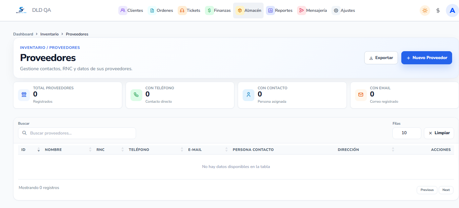Open the Almacén menu
Image resolution: width=459 pixels, height=208 pixels.
tap(248, 10)
